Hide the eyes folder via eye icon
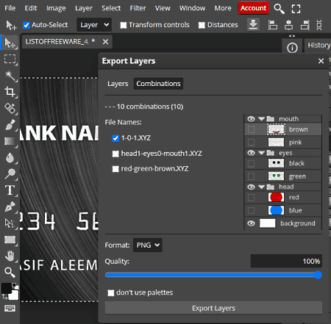Image resolution: width=331 pixels, height=324 pixels. 251,153
